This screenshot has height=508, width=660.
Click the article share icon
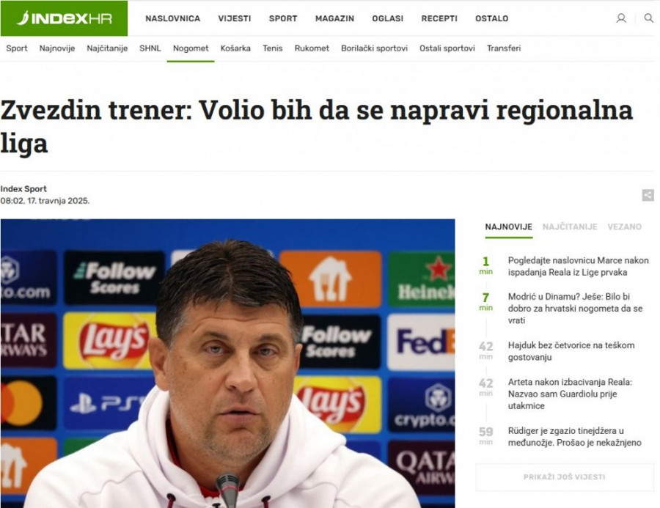[x=648, y=195]
